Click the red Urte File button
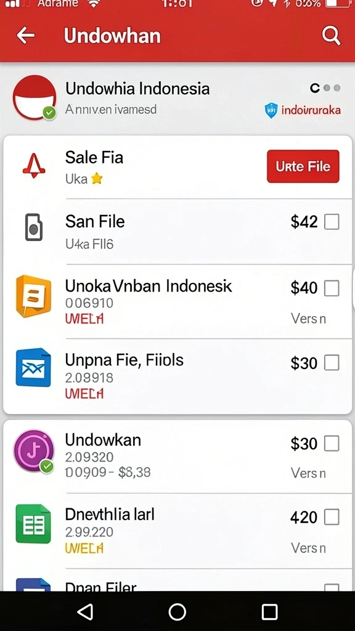Screen dimensions: 355x631 pos(303,166)
